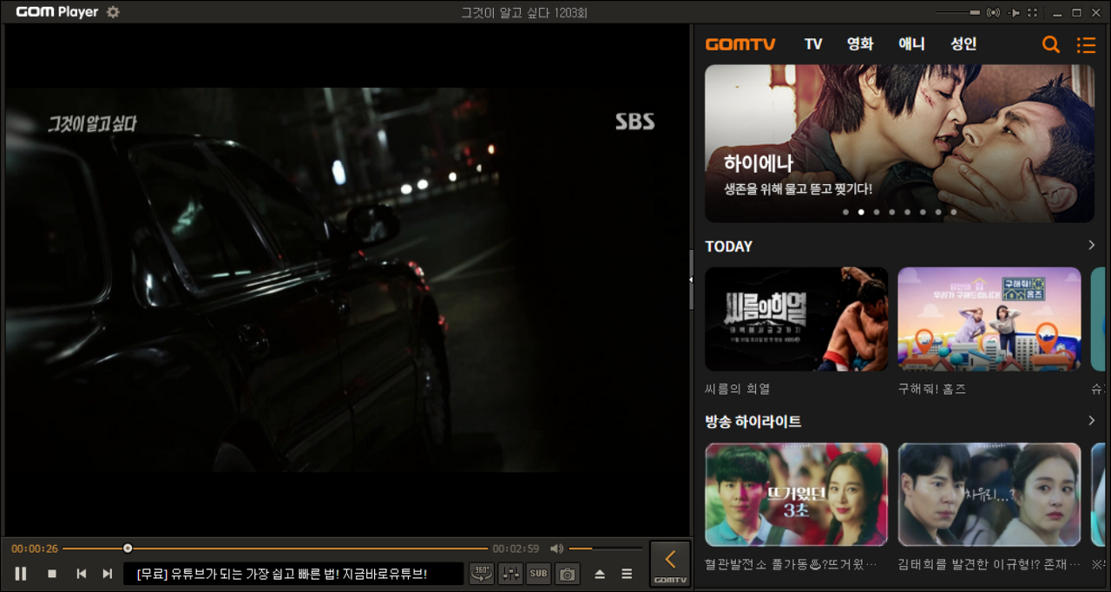Select the third banner carousel dot
The height and width of the screenshot is (592, 1111).
coord(877,212)
